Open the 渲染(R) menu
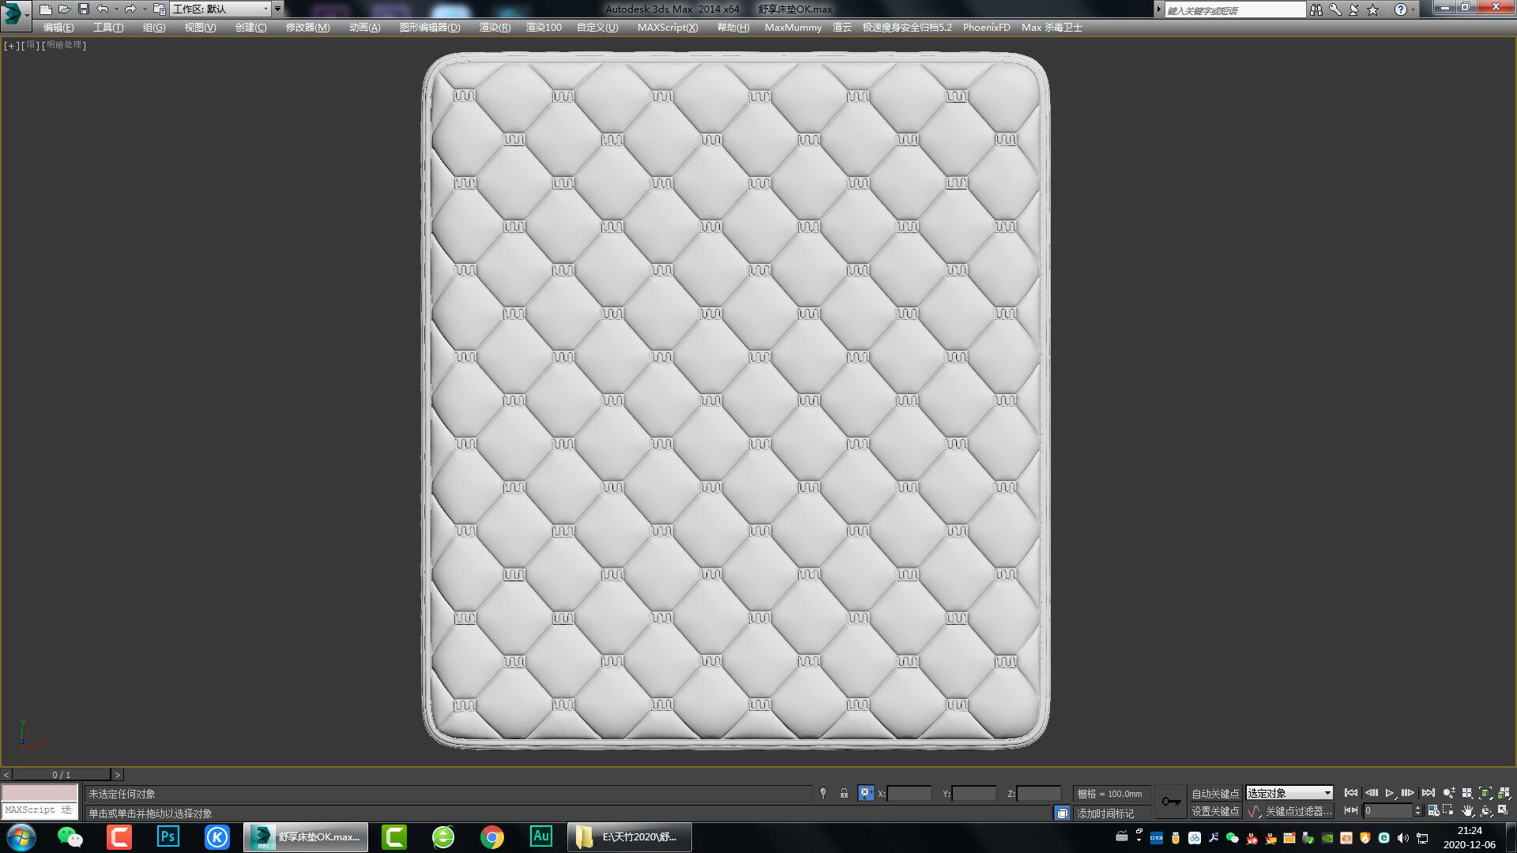 (495, 27)
